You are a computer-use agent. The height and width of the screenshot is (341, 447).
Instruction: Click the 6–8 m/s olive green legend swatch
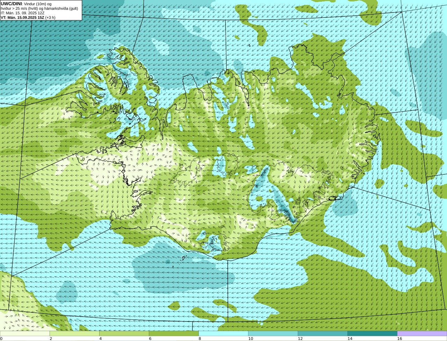pos(174,333)
